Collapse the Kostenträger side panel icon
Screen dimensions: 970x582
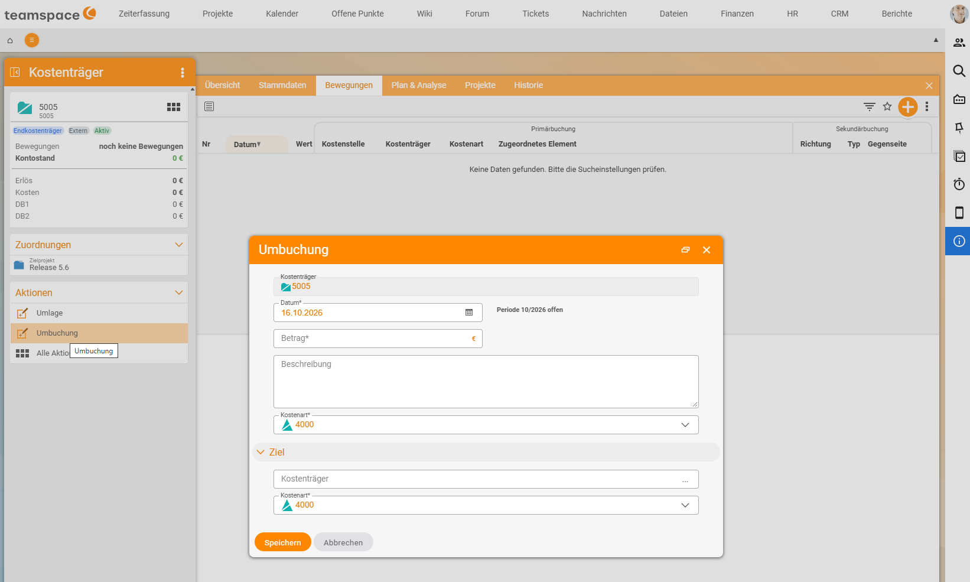[15, 72]
